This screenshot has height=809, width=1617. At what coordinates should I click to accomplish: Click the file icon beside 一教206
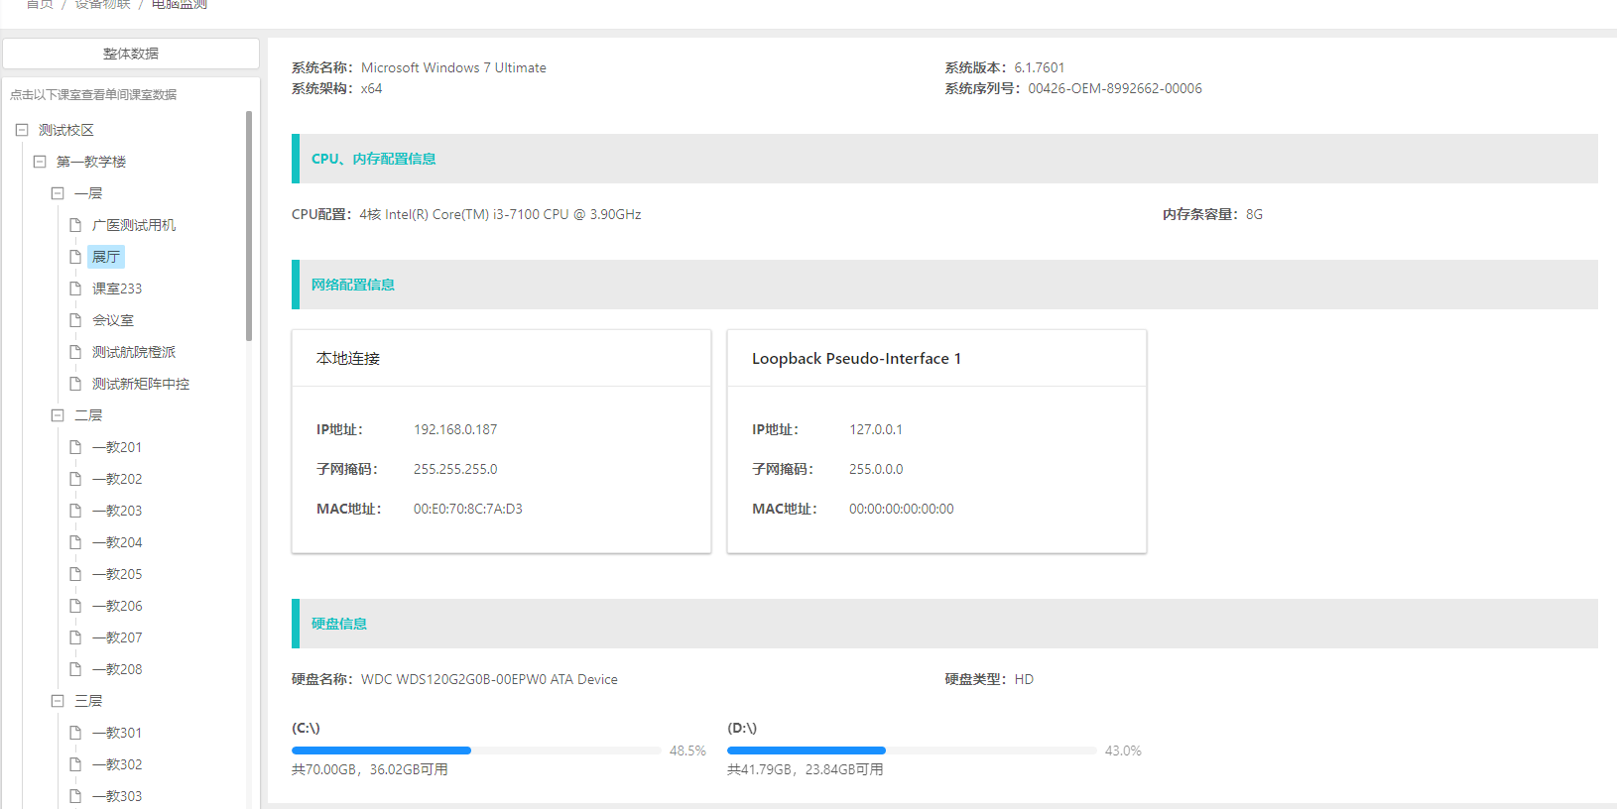point(75,606)
